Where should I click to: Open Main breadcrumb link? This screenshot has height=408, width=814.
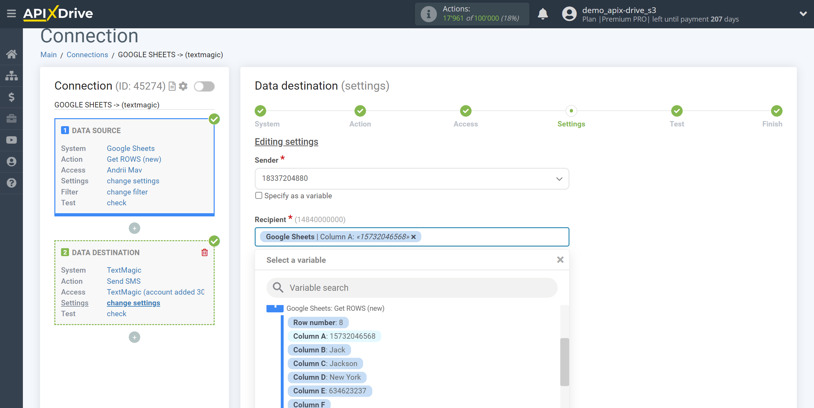48,55
